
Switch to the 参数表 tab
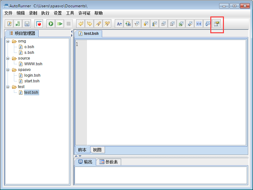108,162
